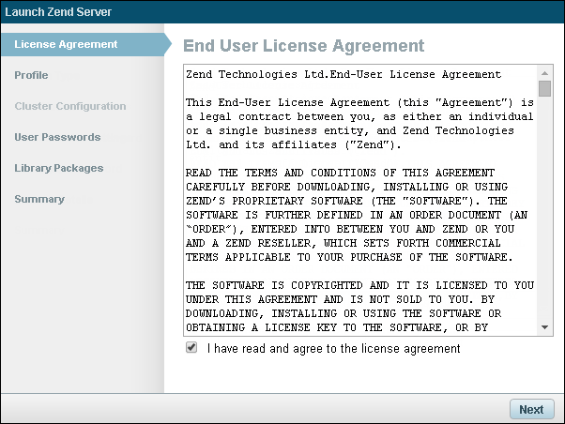Click the 'READ THE TERMS AND CONDITIONS' paragraph
This screenshot has width=565, height=424.
[359, 215]
